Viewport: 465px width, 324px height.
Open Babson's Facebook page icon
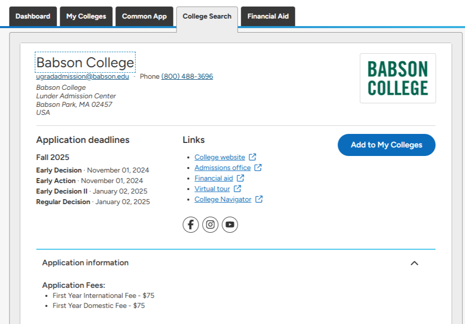pyautogui.click(x=191, y=225)
